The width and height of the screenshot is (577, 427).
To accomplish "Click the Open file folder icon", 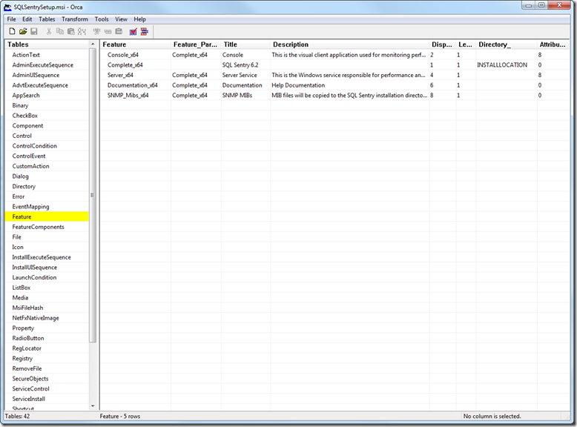I will pyautogui.click(x=23, y=32).
